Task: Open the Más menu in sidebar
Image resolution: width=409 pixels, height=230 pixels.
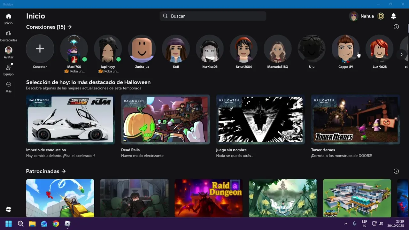Action: coord(9,84)
